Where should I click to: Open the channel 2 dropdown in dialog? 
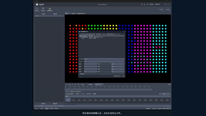click(x=90, y=66)
